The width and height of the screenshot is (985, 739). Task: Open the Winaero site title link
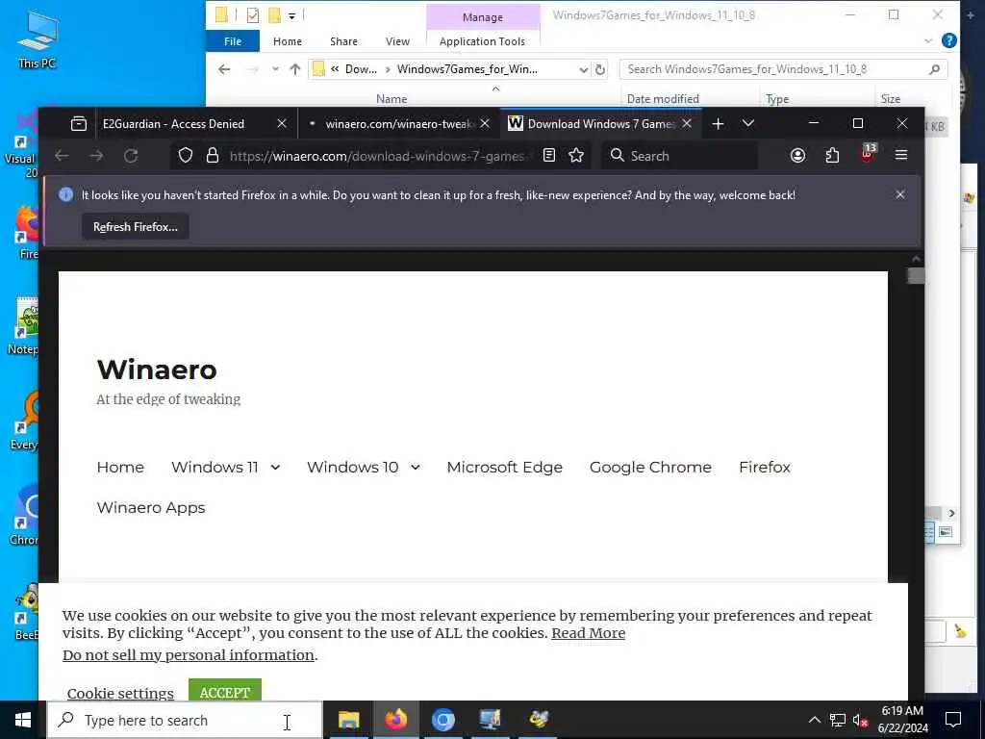pyautogui.click(x=157, y=369)
